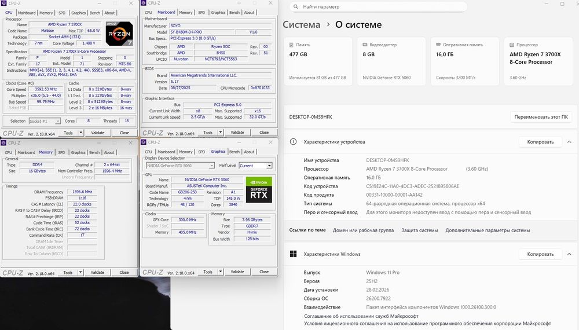Click the Model field SY-B450M-D4-PRO
This screenshot has width=579, height=330.
201,32
